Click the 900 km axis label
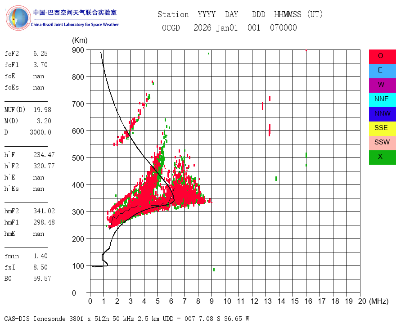The height and width of the screenshot is (324, 405). point(78,50)
